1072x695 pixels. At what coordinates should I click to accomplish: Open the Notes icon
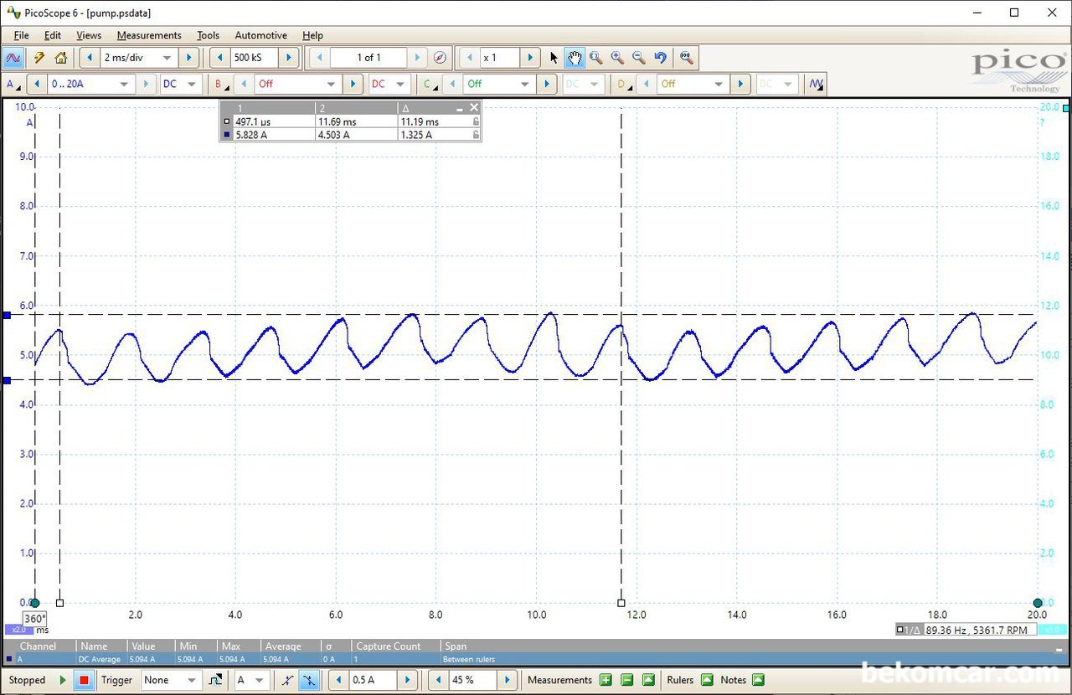(758, 680)
